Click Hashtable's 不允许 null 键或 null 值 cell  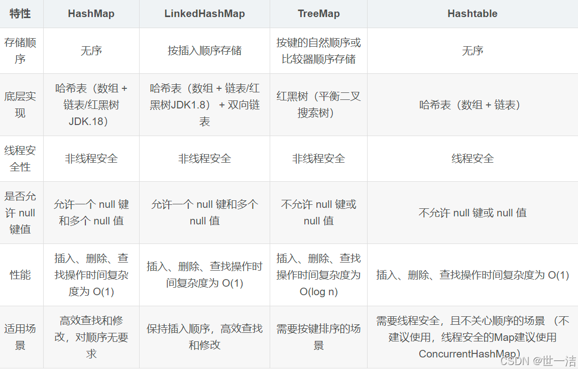(472, 212)
